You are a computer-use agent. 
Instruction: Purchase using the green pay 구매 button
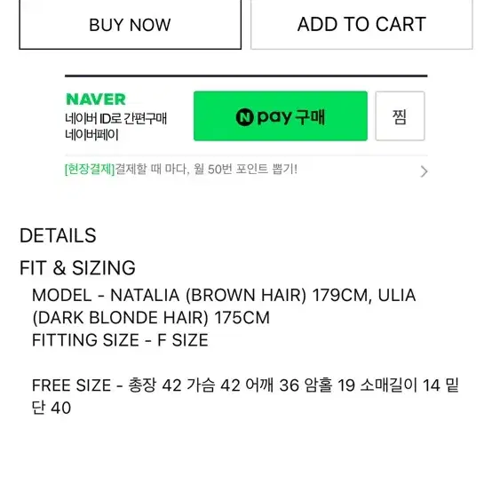click(x=281, y=116)
